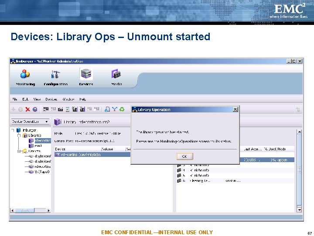Click the library icon beside the Library header

pyautogui.click(x=58, y=122)
